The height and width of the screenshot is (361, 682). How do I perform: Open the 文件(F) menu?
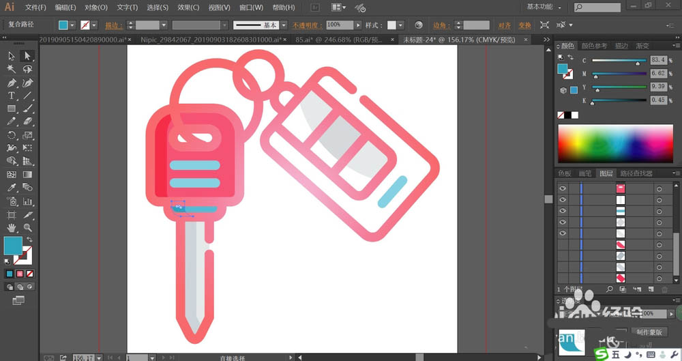(x=35, y=8)
